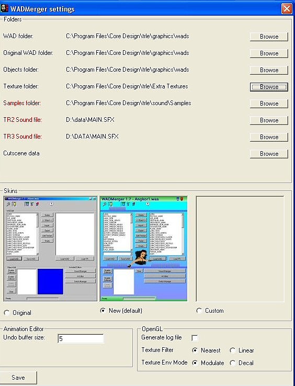Click the sound\Samples folder path
This screenshot has height=386, width=295.
[129, 103]
